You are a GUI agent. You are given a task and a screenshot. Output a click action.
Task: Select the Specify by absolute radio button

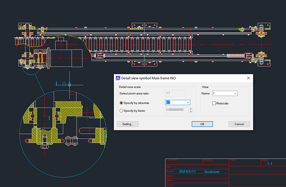(121, 103)
